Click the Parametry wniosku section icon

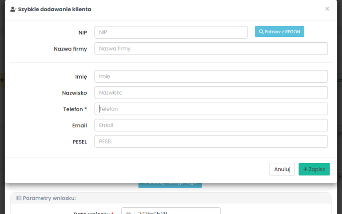19,198
